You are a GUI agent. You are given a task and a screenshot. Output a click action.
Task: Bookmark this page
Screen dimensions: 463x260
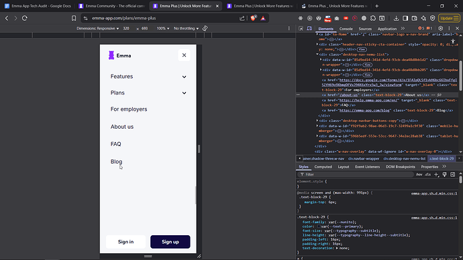74,18
